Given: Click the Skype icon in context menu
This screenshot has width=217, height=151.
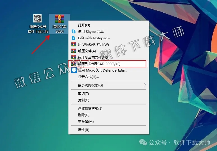Looking at the screenshot, I should [74, 31].
